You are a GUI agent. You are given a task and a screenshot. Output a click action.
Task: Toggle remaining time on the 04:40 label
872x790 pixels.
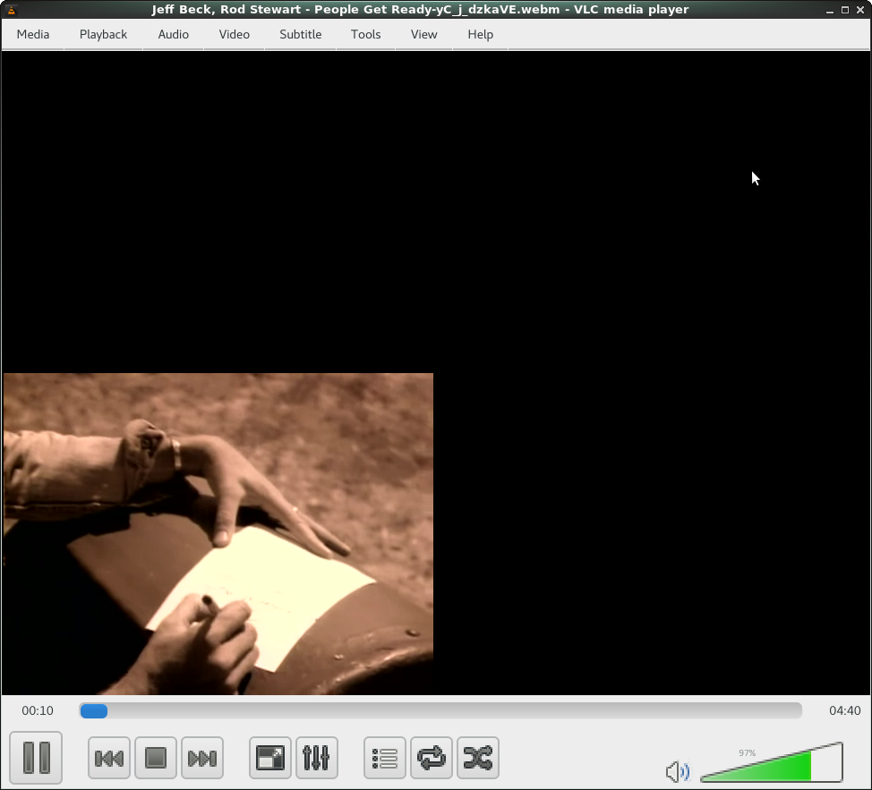[845, 710]
